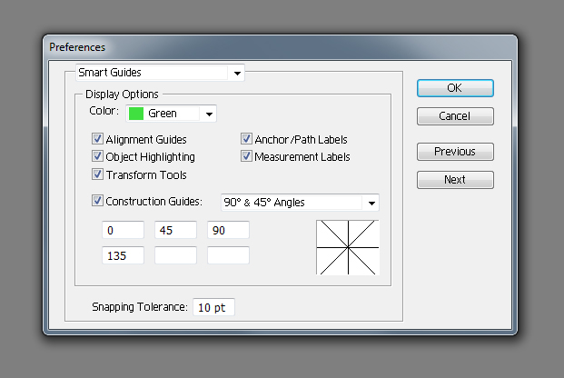Disable Object Highlighting checkbox

(x=98, y=157)
